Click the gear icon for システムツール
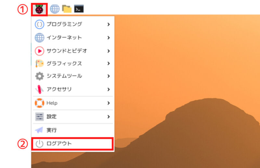 pos(39,76)
